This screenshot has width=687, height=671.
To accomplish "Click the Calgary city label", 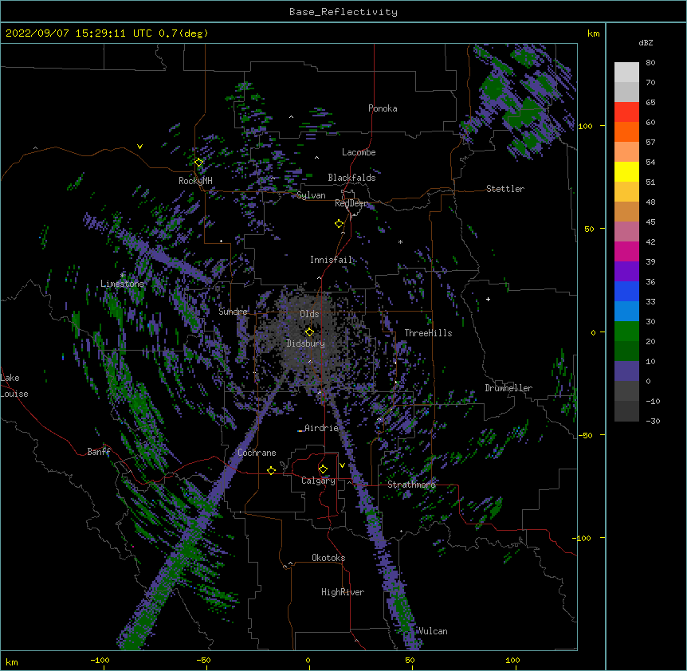I will [x=318, y=481].
